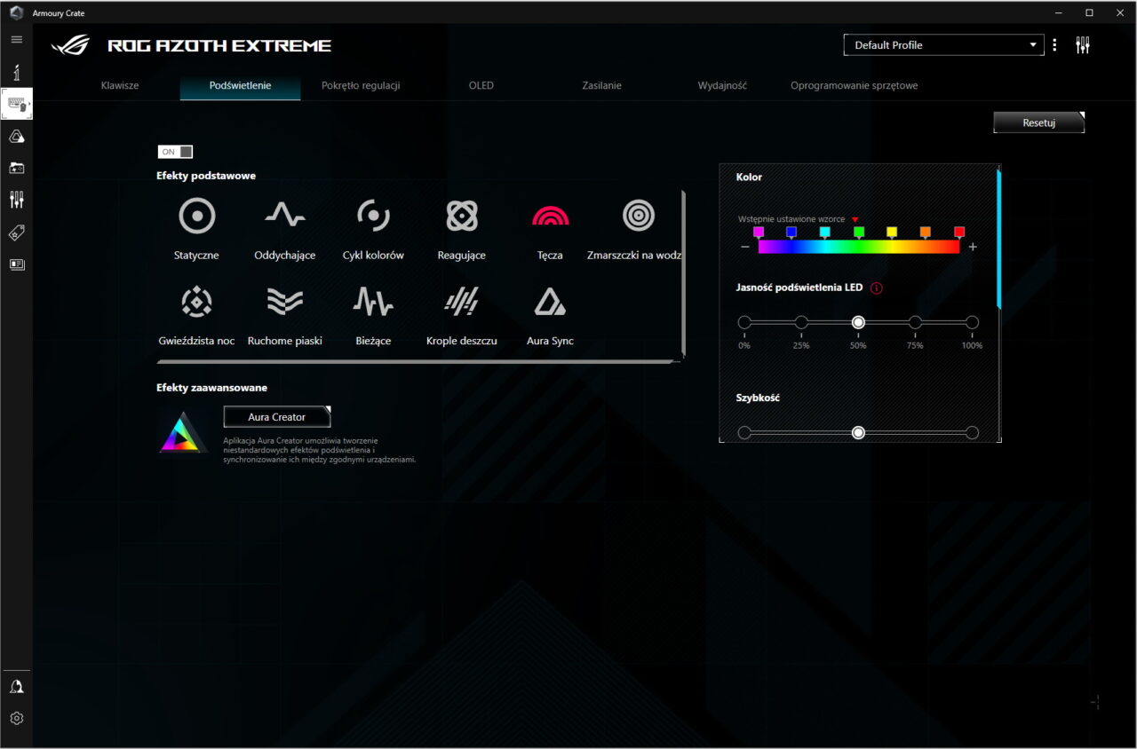
Task: Open settings gear in sidebar
Action: tap(16, 718)
